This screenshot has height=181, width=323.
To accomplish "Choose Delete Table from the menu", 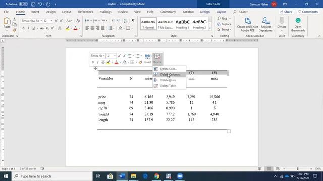I will (170, 86).
